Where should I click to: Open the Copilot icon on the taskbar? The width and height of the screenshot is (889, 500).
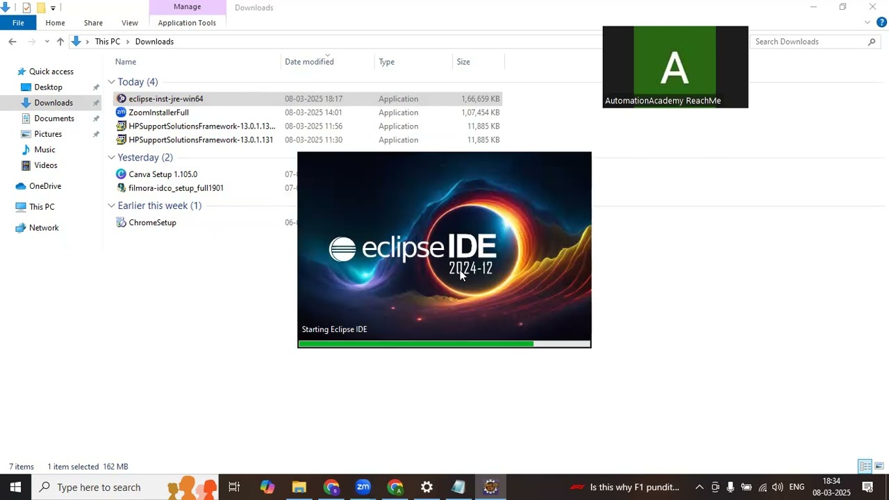(267, 487)
